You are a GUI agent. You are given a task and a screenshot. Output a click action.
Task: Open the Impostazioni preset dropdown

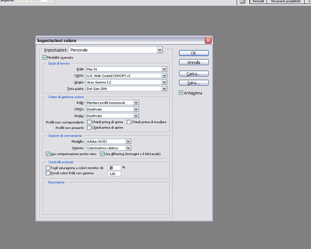tap(160, 50)
